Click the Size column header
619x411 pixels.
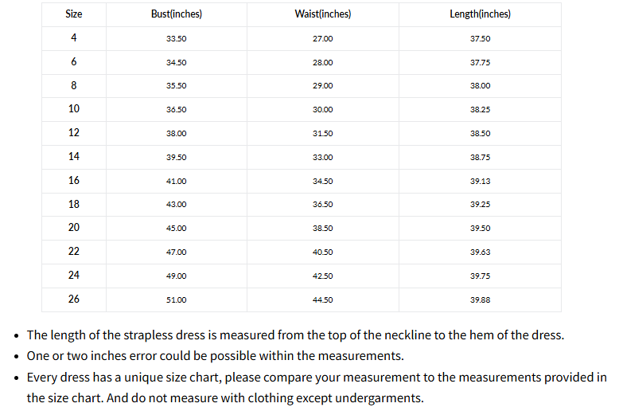(x=73, y=14)
